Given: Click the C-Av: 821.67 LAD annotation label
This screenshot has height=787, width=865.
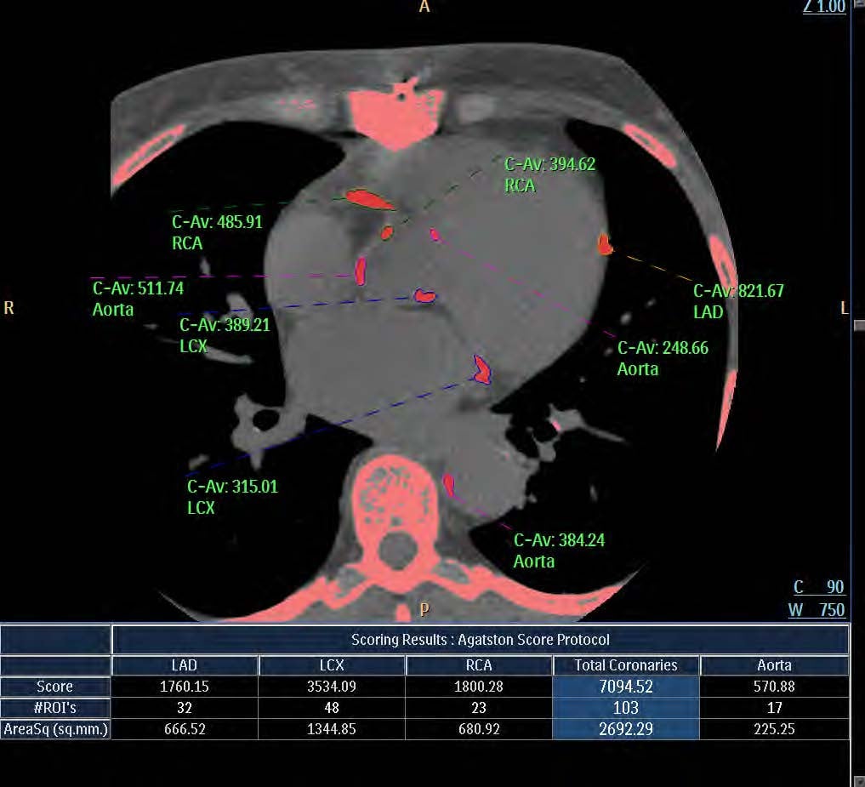Looking at the screenshot, I should point(738,301).
